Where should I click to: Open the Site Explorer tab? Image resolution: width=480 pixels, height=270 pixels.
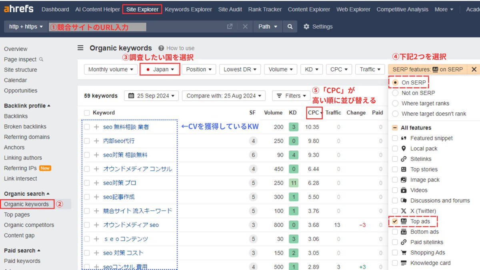point(142,9)
